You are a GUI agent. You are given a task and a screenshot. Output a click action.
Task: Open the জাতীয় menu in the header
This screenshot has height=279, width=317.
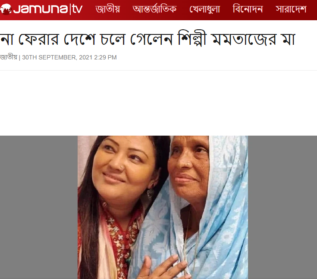click(x=107, y=9)
